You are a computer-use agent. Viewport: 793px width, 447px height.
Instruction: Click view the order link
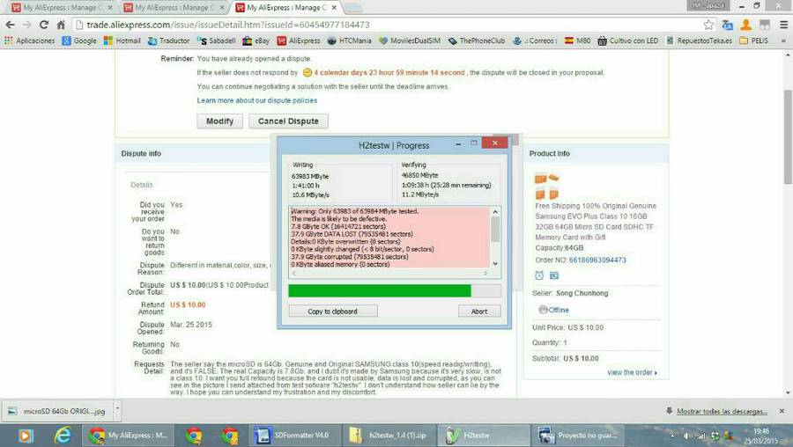coord(632,372)
